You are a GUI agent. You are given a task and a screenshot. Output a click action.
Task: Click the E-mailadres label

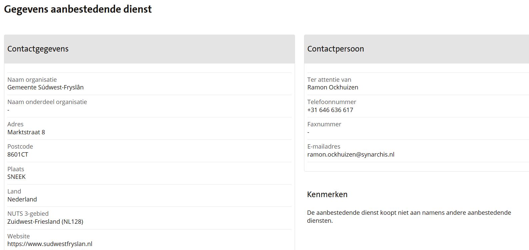(324, 146)
